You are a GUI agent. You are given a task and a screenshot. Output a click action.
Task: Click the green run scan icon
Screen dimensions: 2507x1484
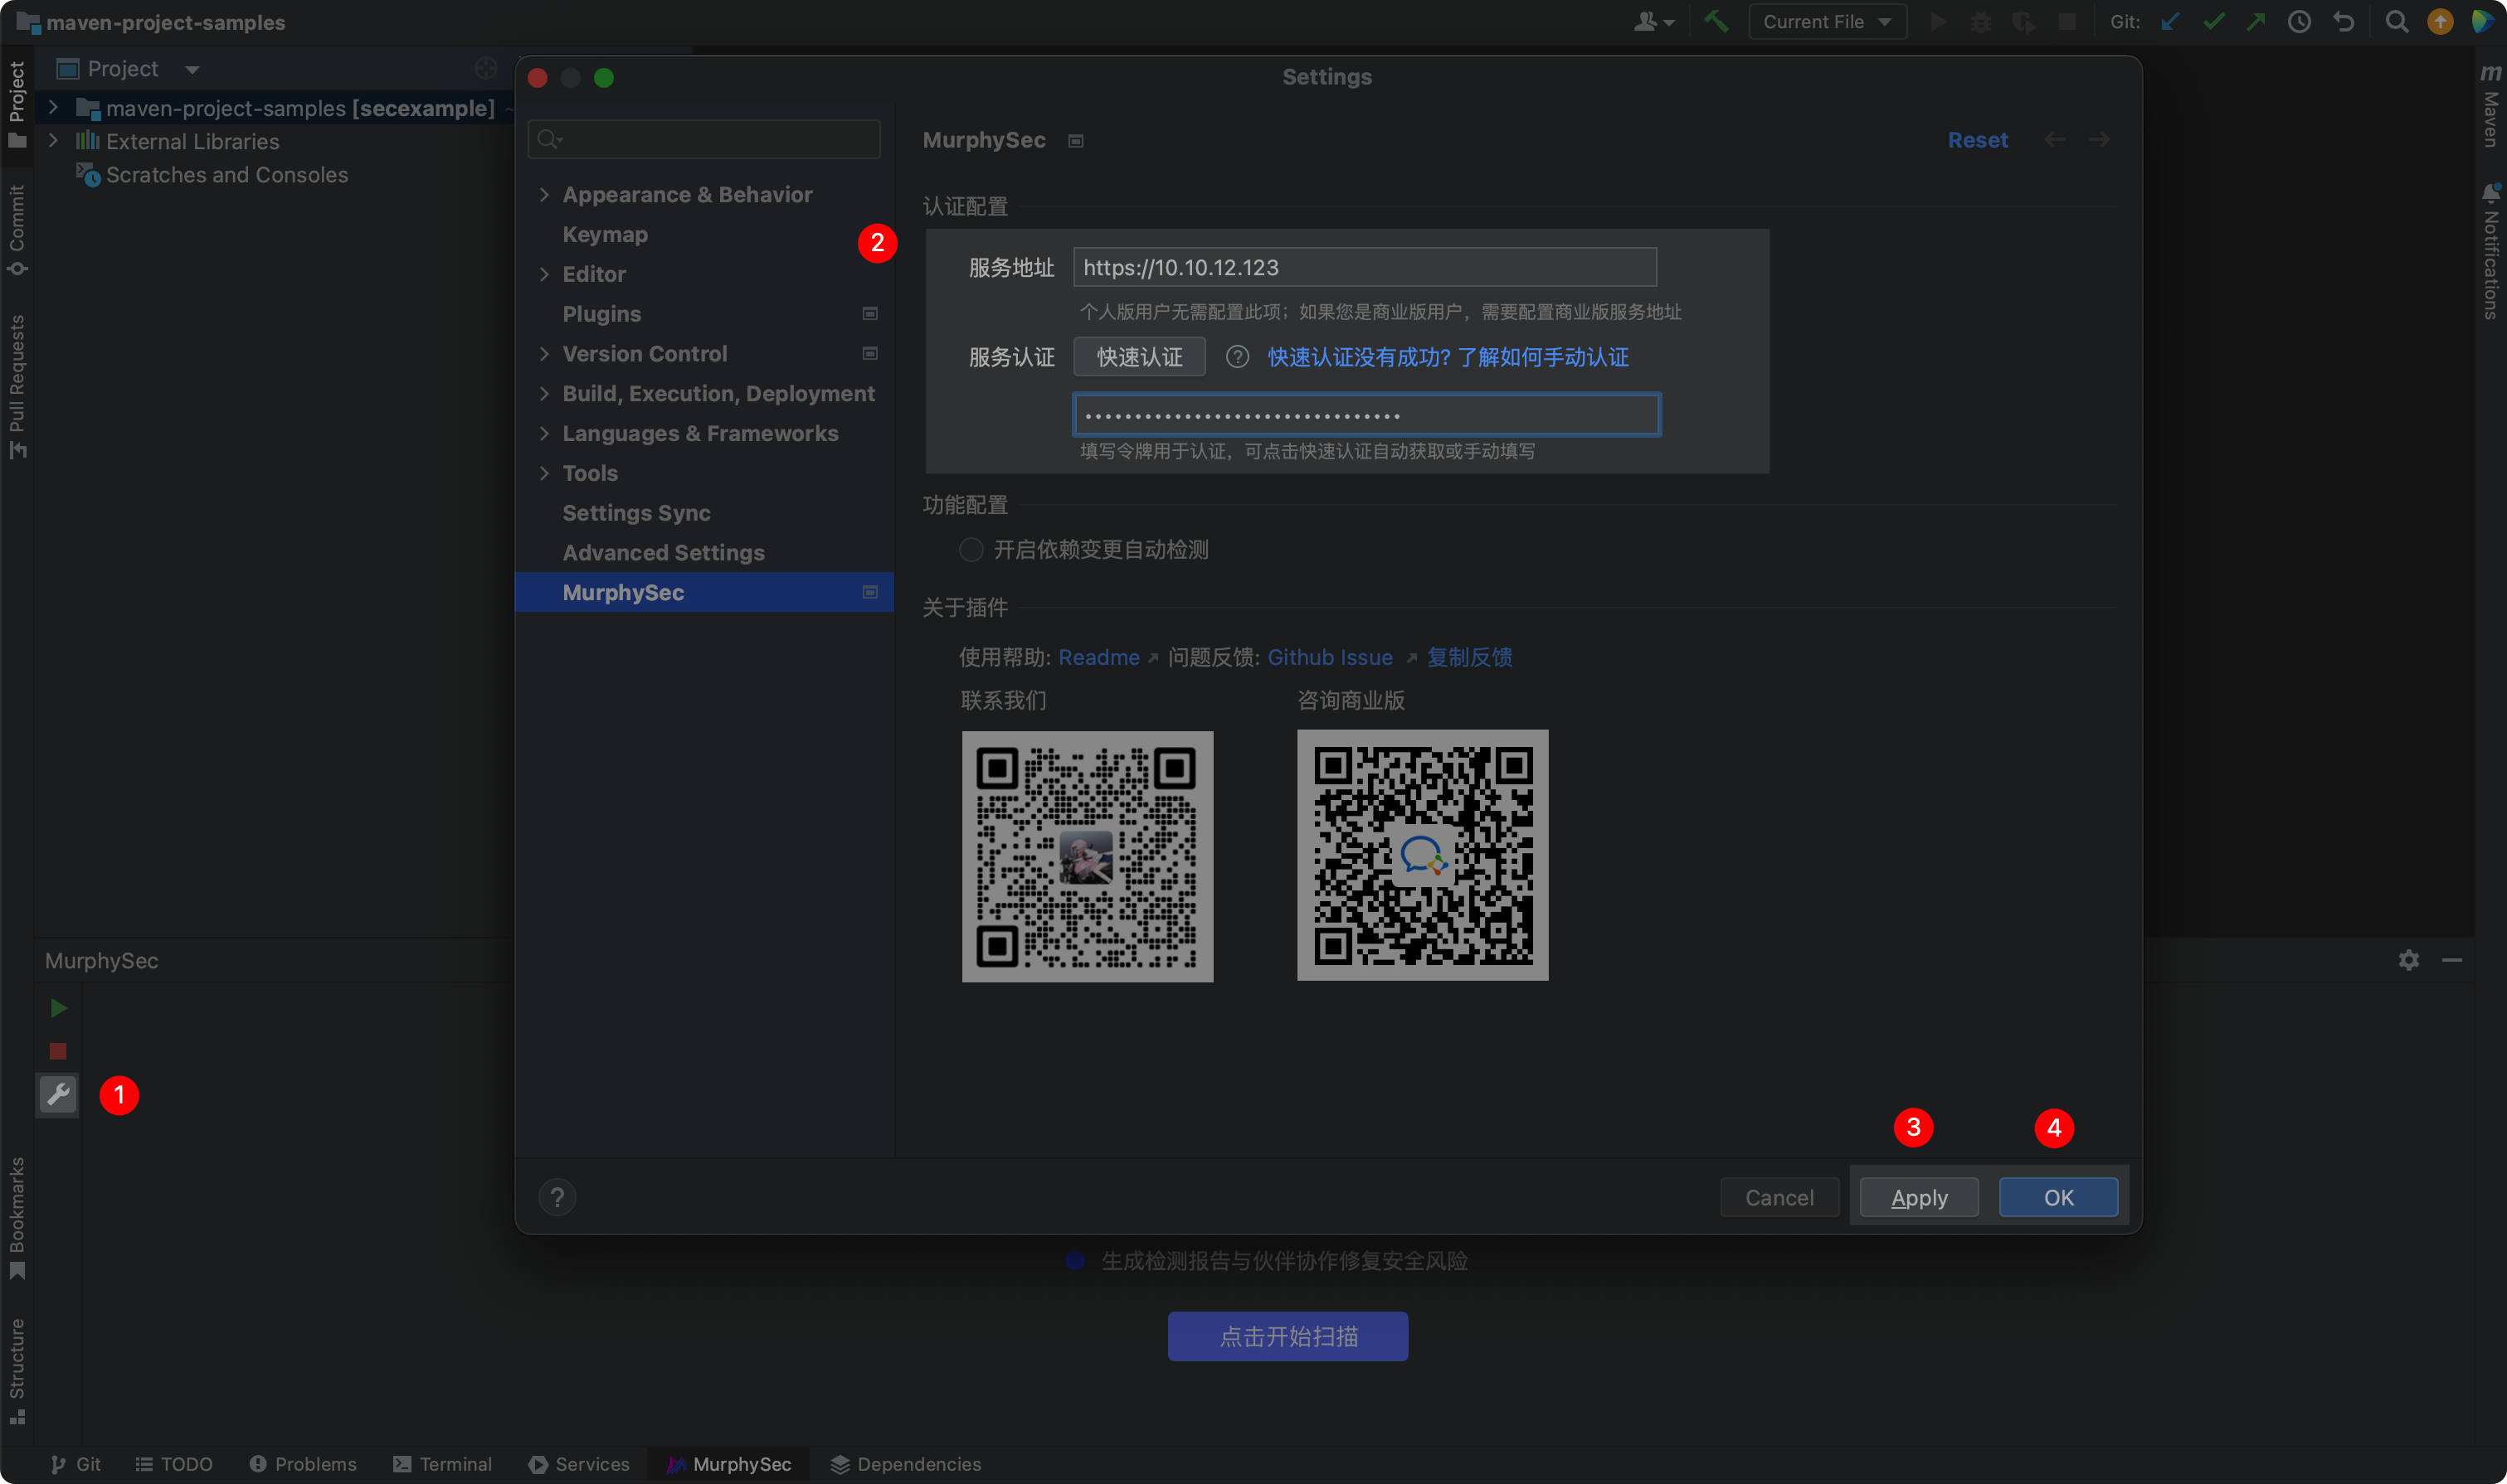coord(58,1008)
